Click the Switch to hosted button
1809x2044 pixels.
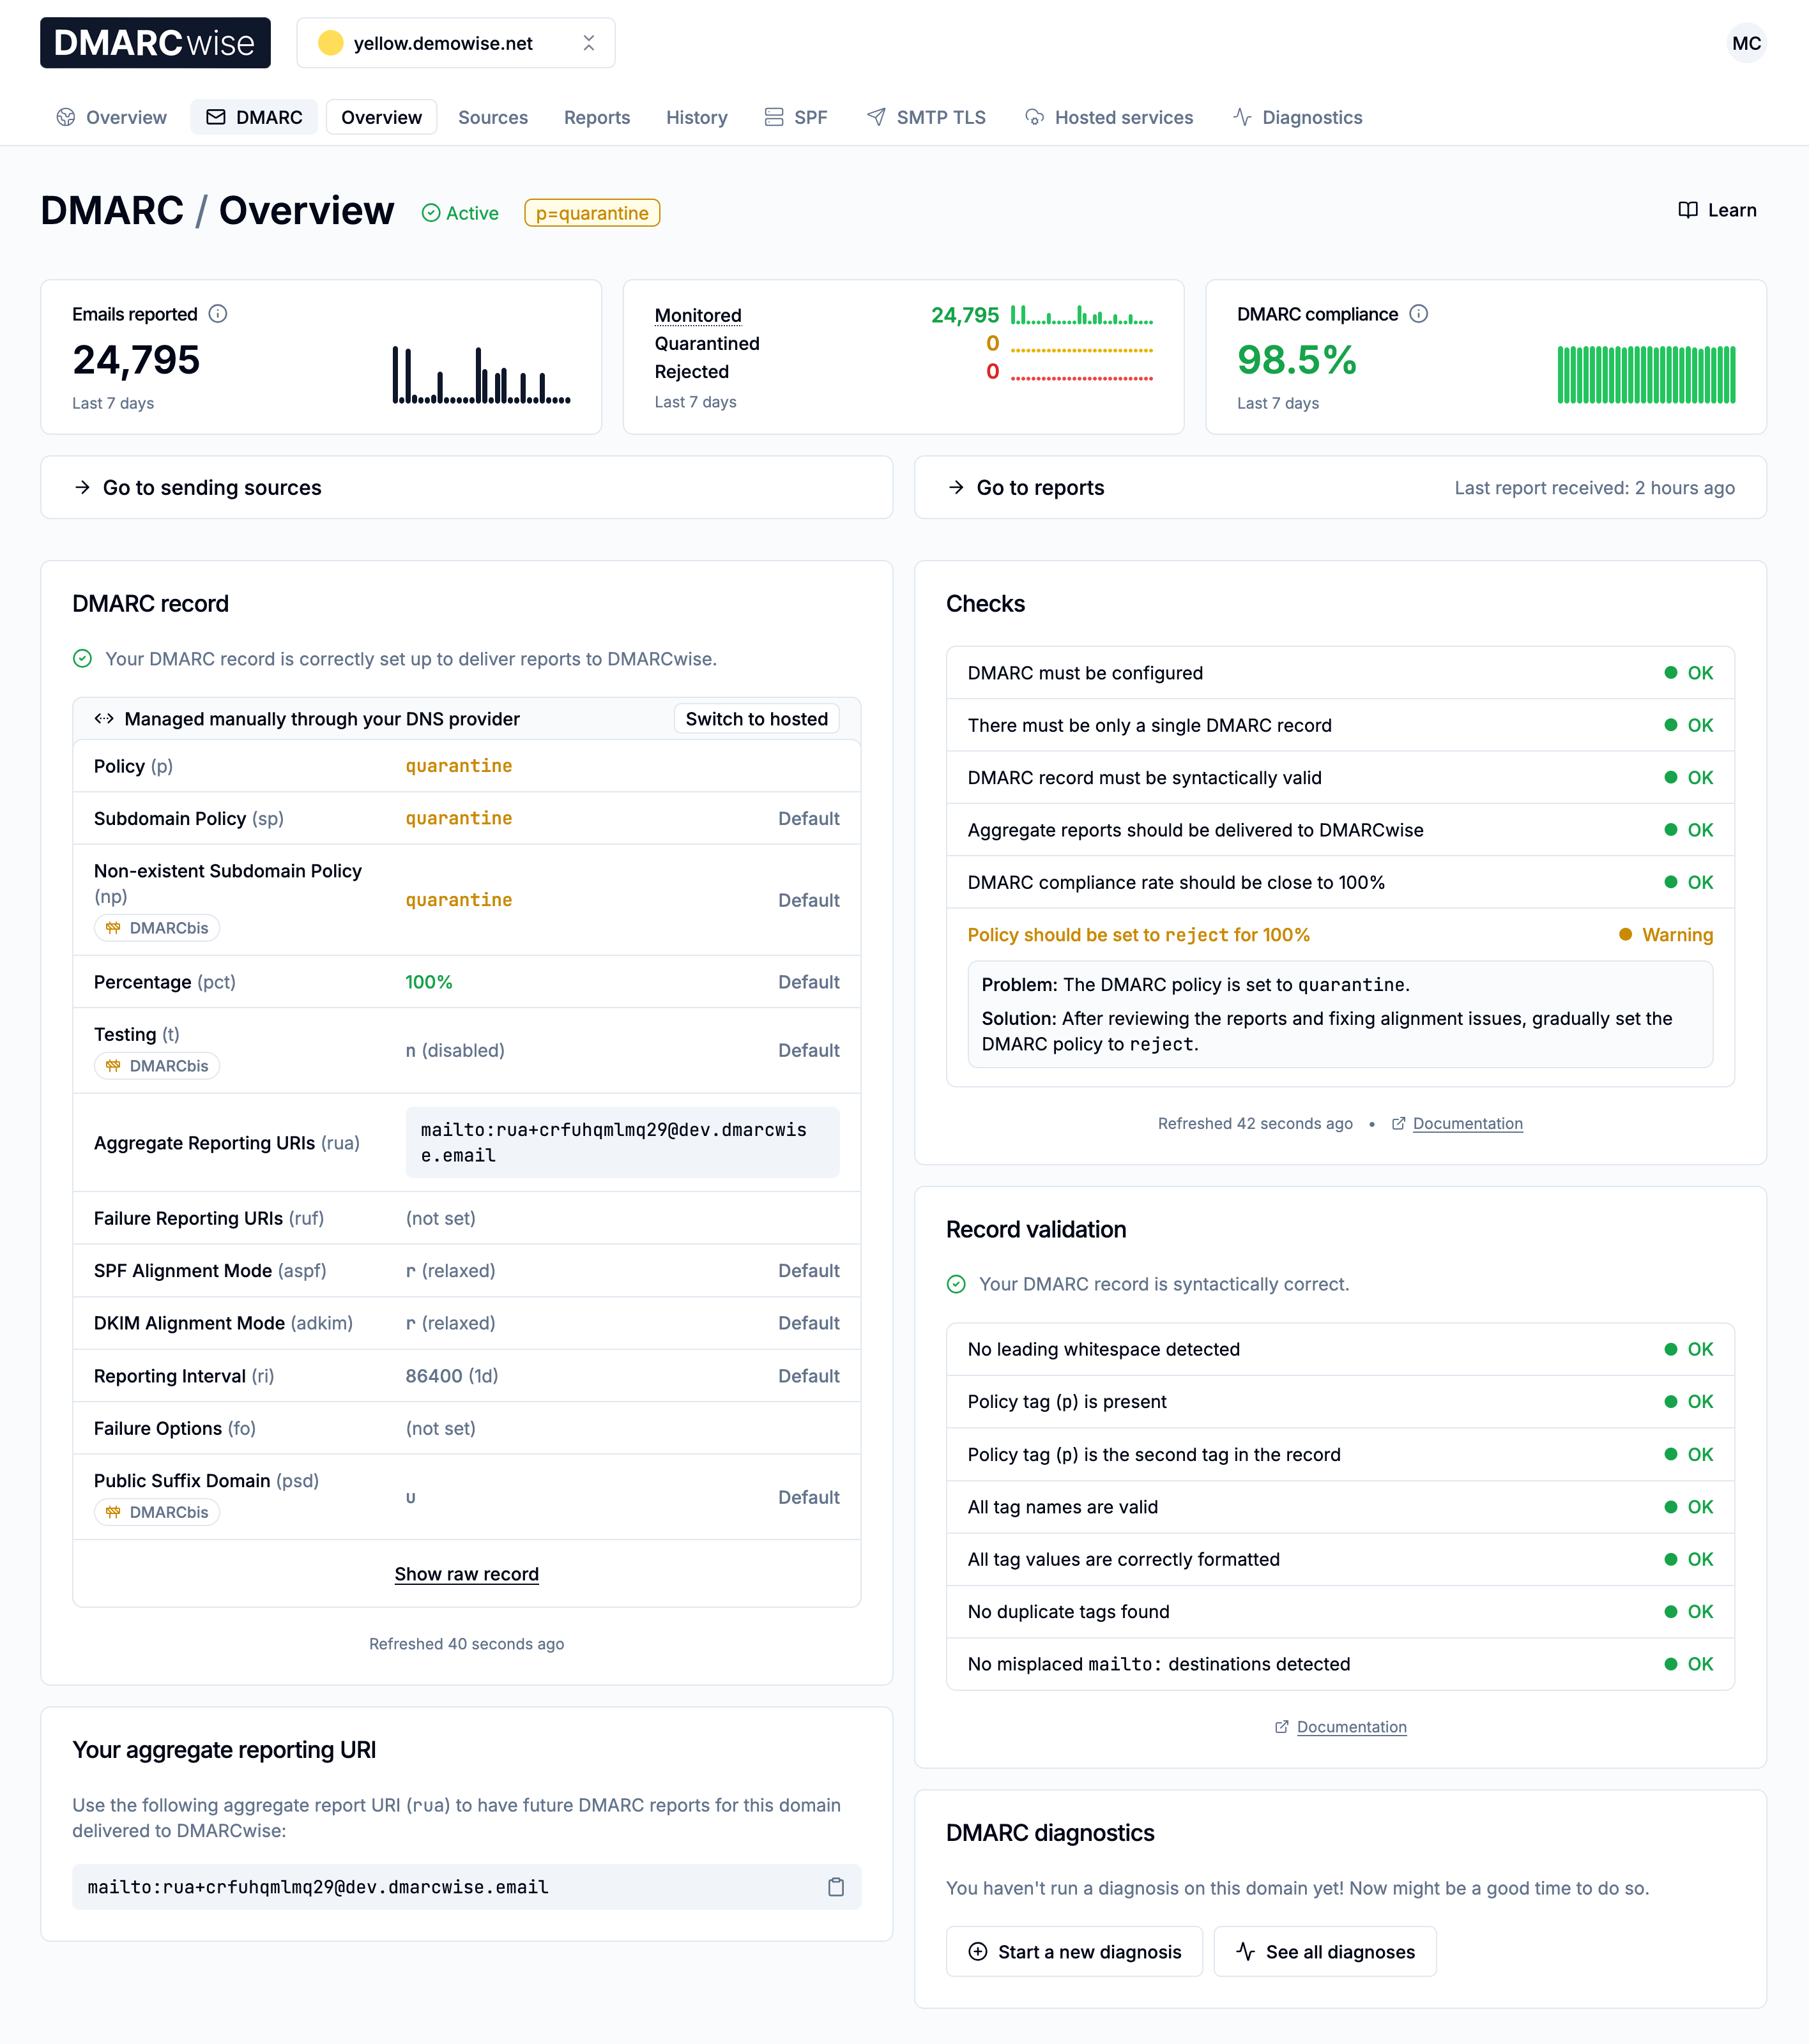point(756,718)
